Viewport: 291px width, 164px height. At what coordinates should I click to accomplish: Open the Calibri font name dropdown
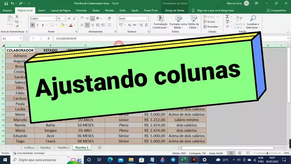coord(42,18)
